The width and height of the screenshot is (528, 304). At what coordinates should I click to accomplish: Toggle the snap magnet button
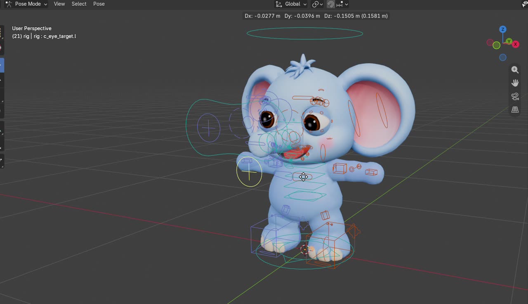330,4
